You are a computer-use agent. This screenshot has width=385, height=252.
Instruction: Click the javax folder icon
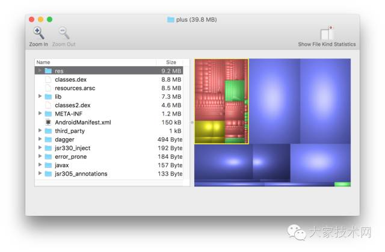pyautogui.click(x=48, y=165)
